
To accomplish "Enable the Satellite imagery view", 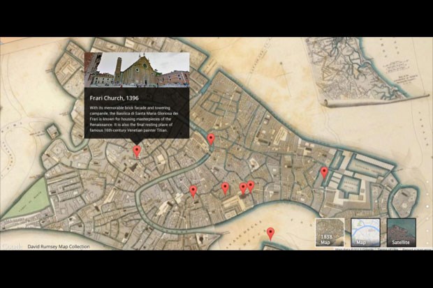I will tap(401, 232).
